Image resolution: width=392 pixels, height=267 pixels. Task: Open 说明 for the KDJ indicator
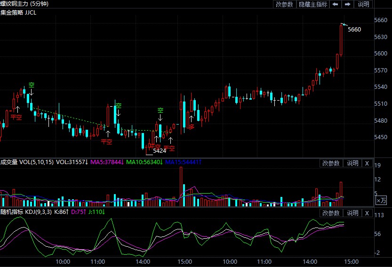coord(352,213)
